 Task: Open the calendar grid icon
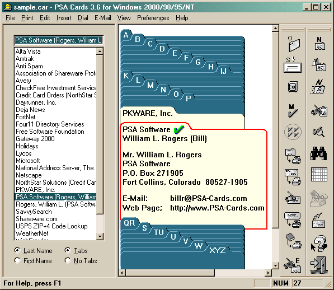319,174
